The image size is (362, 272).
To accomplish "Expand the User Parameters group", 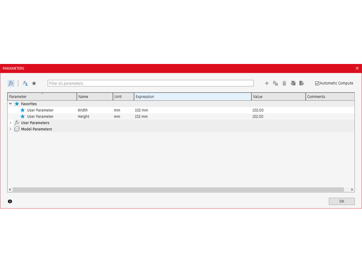I will (10, 123).
